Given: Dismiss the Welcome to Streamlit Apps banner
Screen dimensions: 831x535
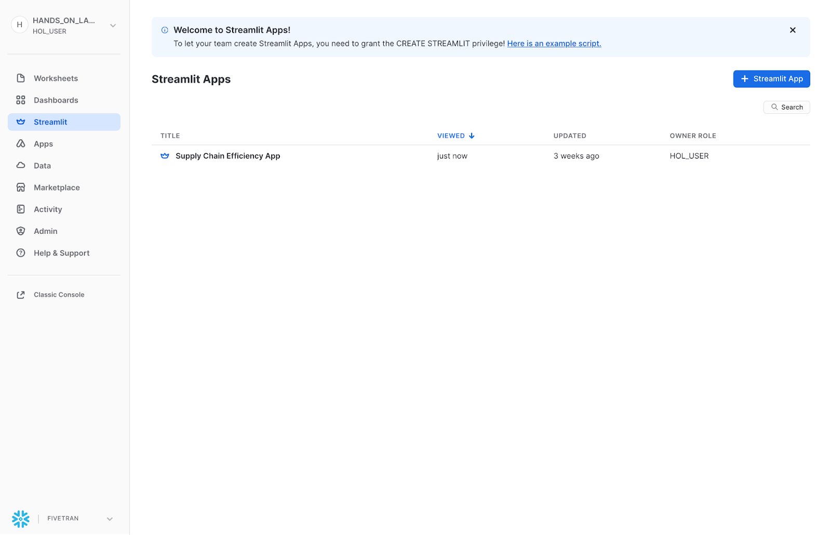Looking at the screenshot, I should [793, 30].
